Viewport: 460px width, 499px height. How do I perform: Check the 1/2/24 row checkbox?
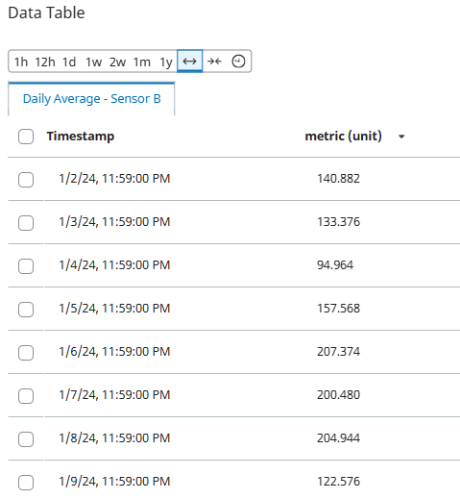[x=26, y=180]
